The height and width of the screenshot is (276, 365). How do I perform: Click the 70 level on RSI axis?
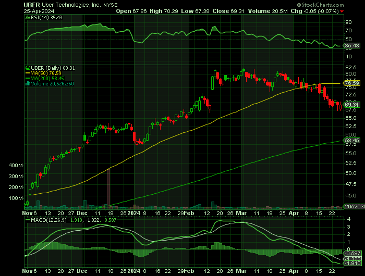pyautogui.click(x=349, y=31)
